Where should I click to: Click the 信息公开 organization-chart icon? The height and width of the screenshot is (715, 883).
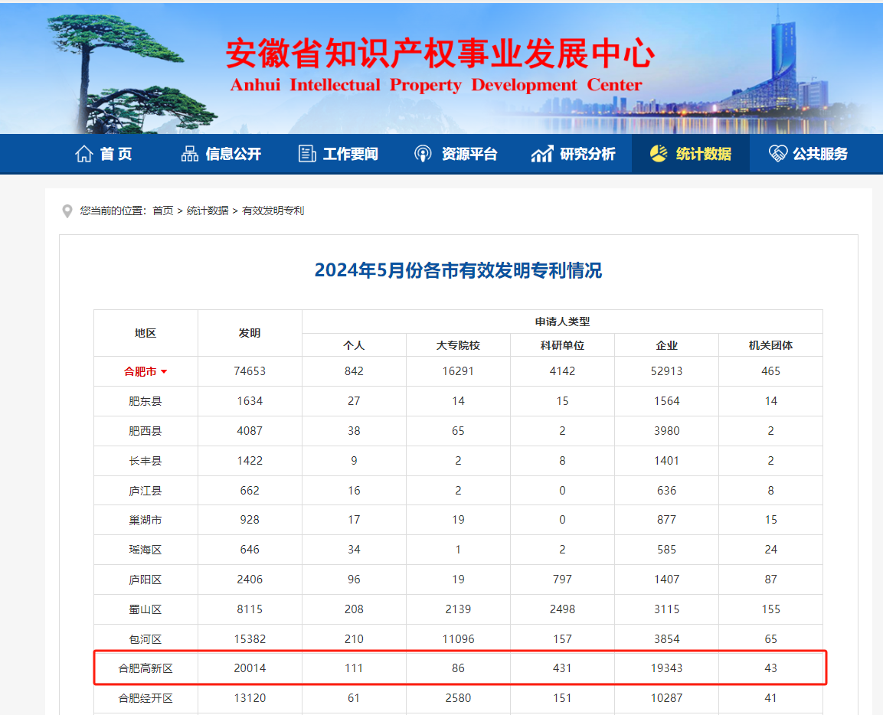point(190,153)
